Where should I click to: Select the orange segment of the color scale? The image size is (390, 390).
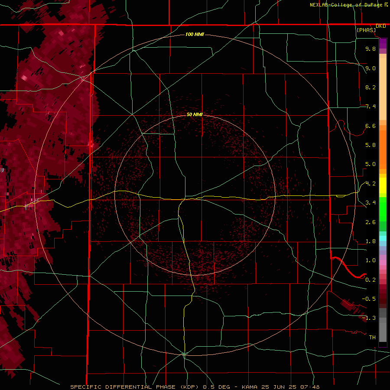click(383, 149)
